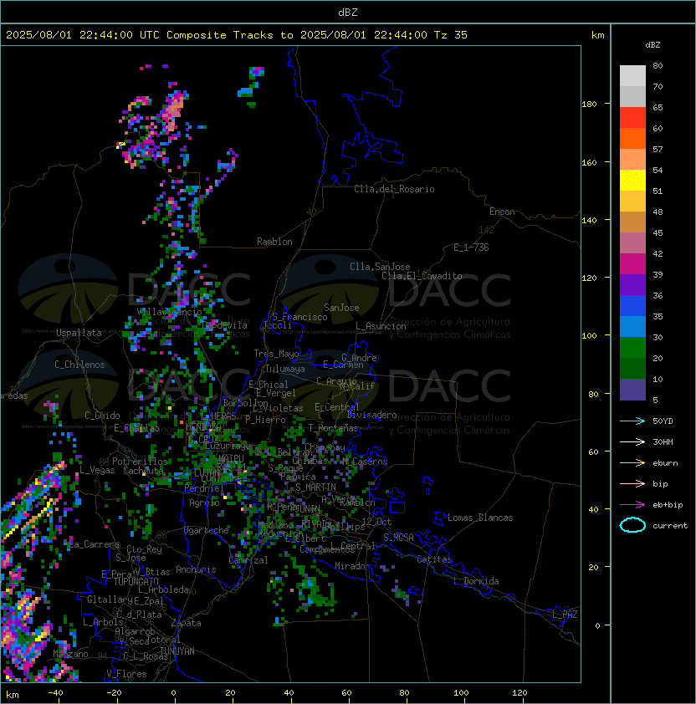The height and width of the screenshot is (704, 696).
Task: Pick the magenta 42 dBZ swatch
Action: (632, 263)
